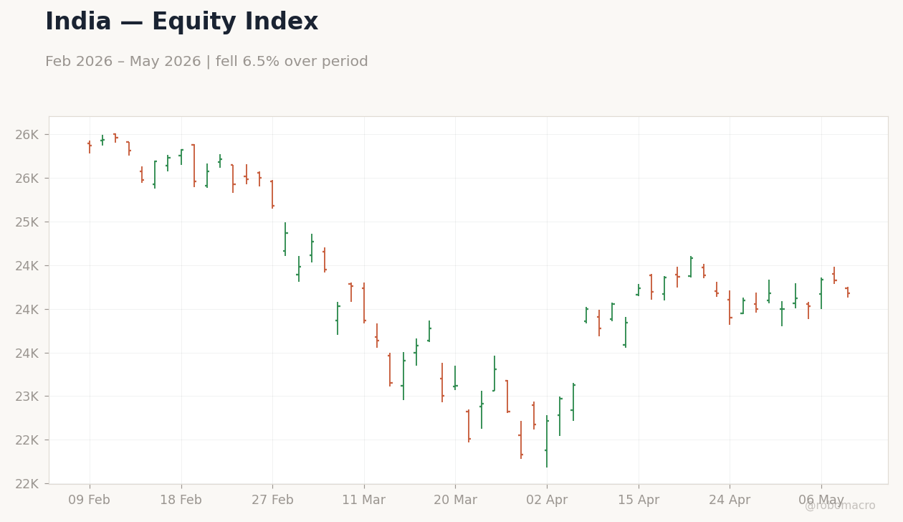This screenshot has width=903, height=522.
Task: Click the Feb 2026 – May 2026 subtitle
Action: (x=206, y=62)
